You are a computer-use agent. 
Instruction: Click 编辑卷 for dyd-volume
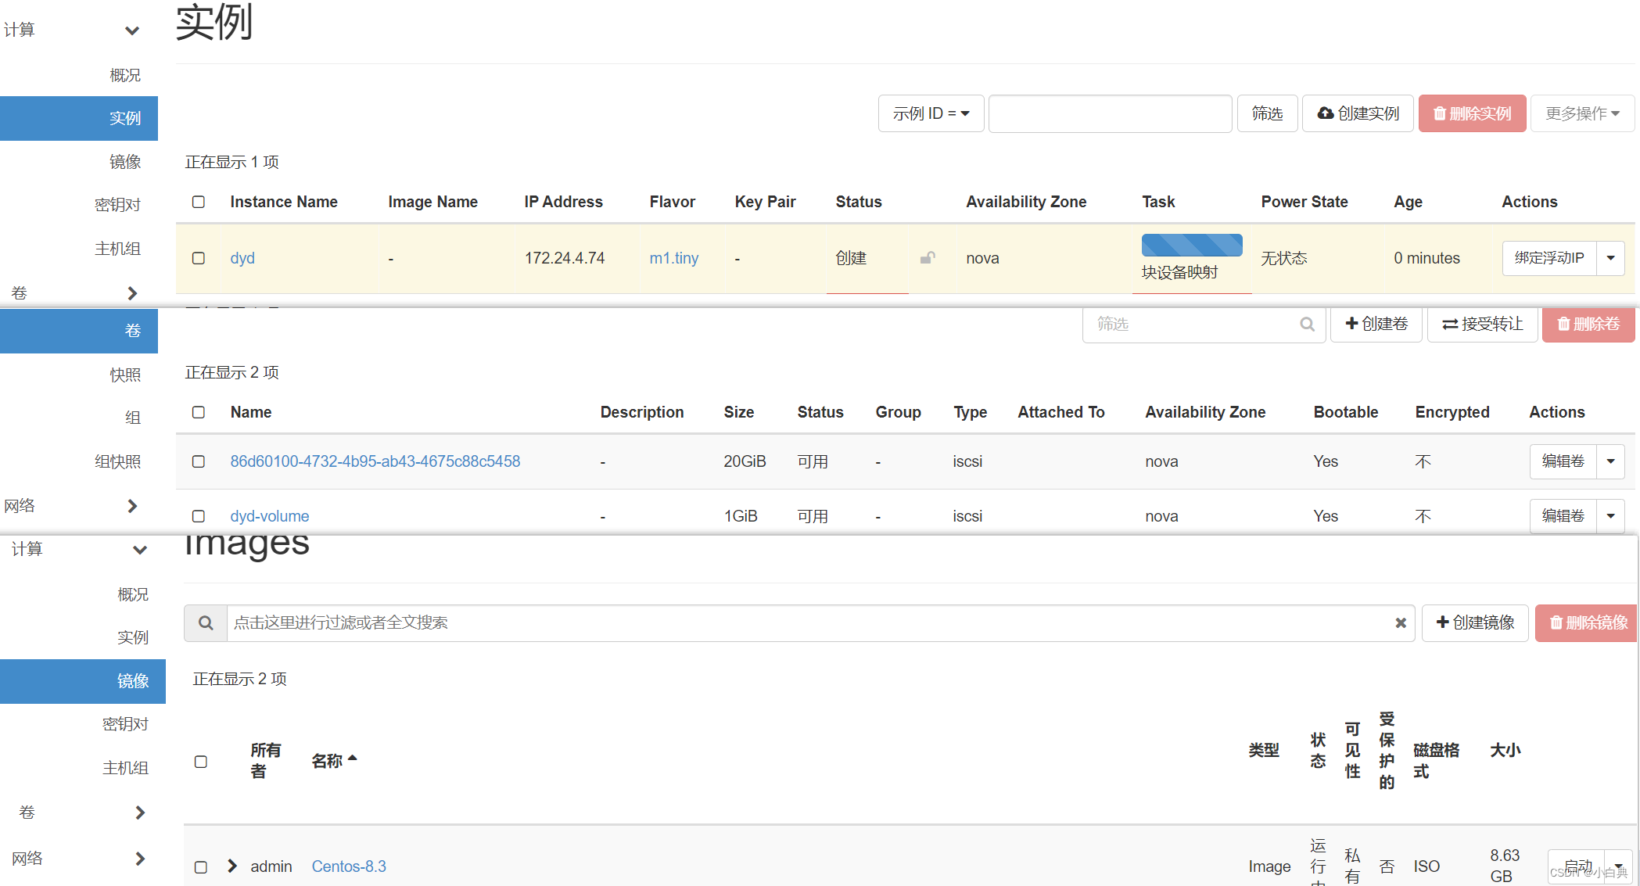(x=1563, y=516)
